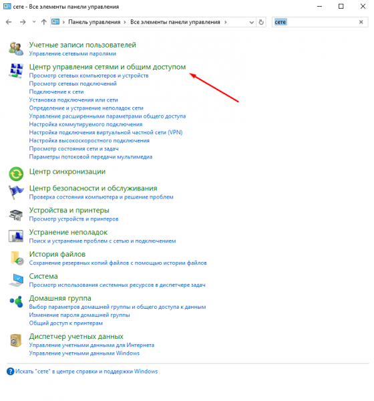Open Управление расширенными параметрами общего доступа

pyautogui.click(x=108, y=116)
